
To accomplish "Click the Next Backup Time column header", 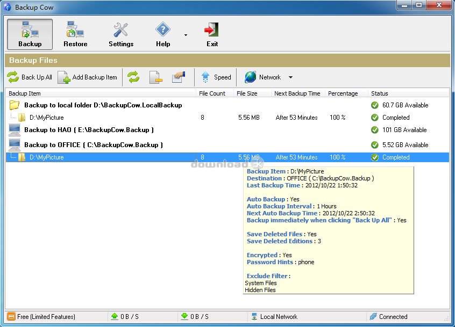I will pos(298,93).
